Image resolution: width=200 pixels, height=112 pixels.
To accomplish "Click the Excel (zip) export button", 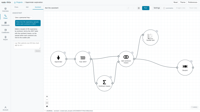I will click(x=193, y=8).
